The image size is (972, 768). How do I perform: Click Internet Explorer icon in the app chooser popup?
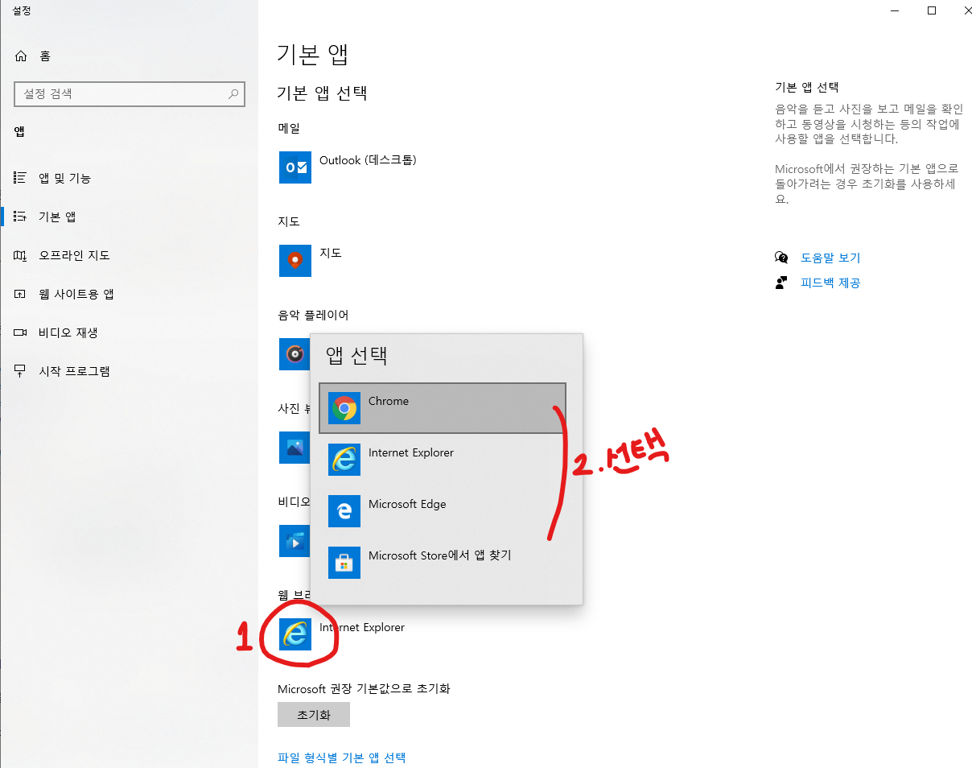344,460
